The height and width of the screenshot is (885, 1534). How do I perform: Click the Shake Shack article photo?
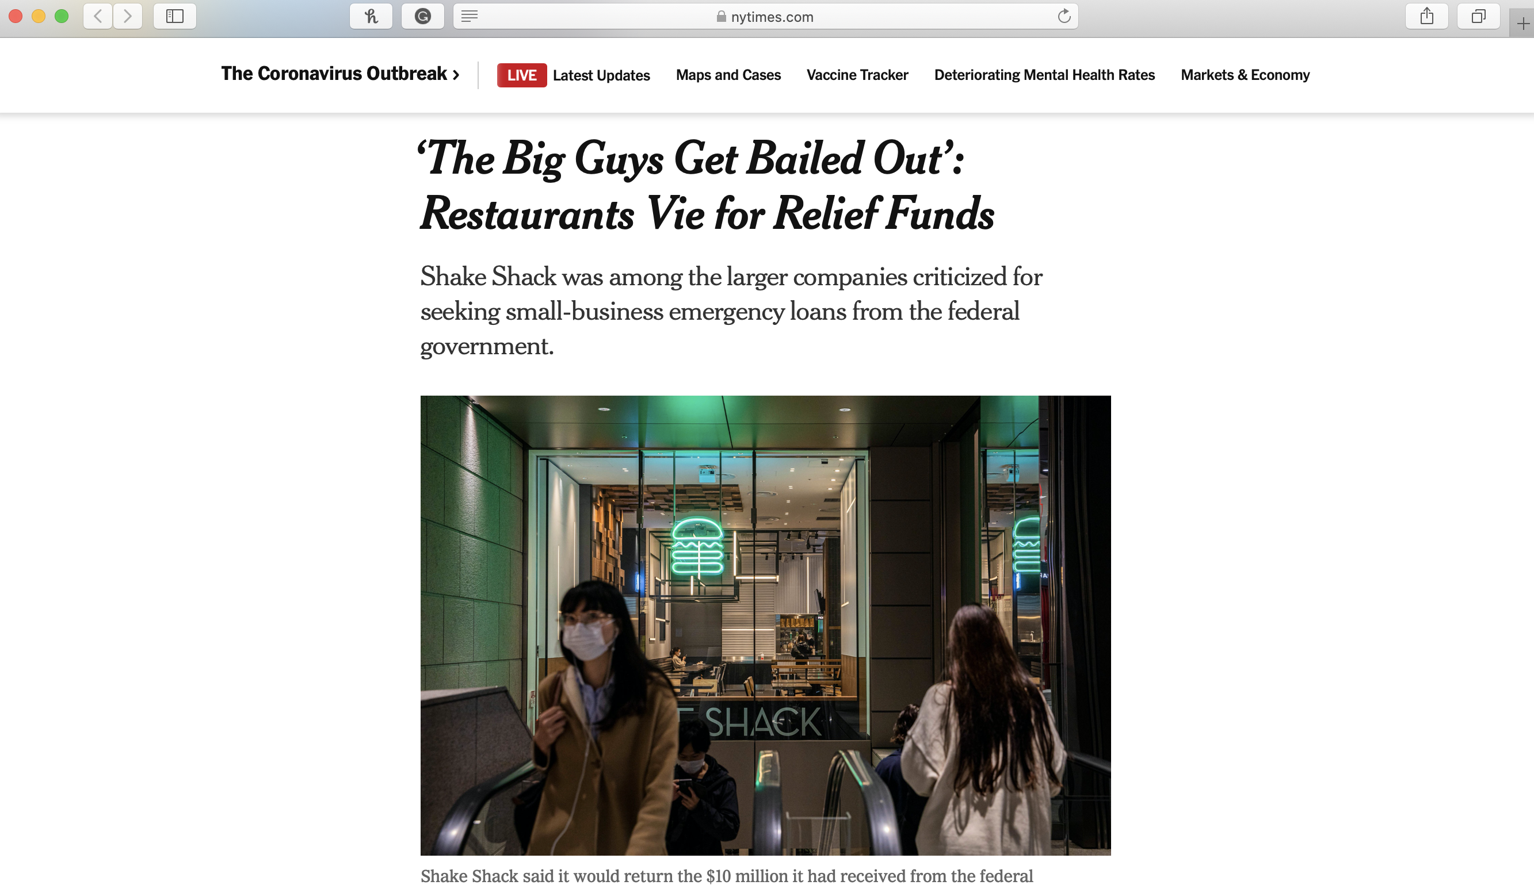[765, 625]
